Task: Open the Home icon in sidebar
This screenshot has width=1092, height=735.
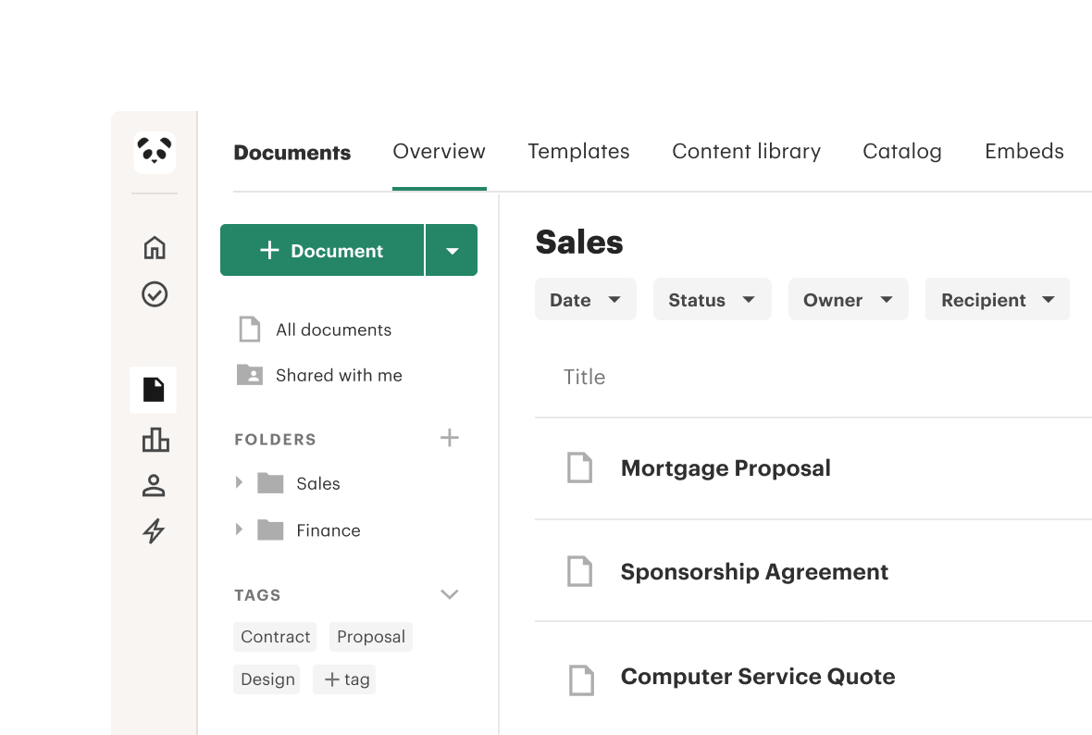Action: point(155,248)
